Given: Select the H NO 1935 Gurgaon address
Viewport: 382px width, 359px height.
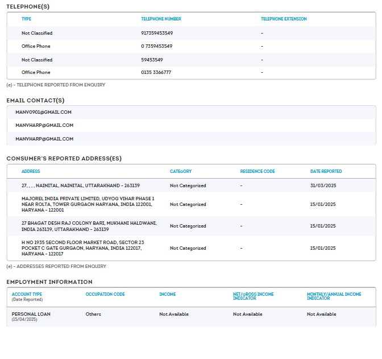Looking at the screenshot, I should [82, 248].
